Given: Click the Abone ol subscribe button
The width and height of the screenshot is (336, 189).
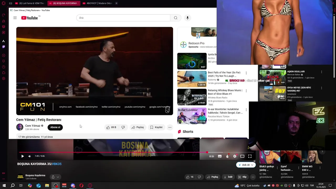Looking at the screenshot, I should click(x=55, y=127).
